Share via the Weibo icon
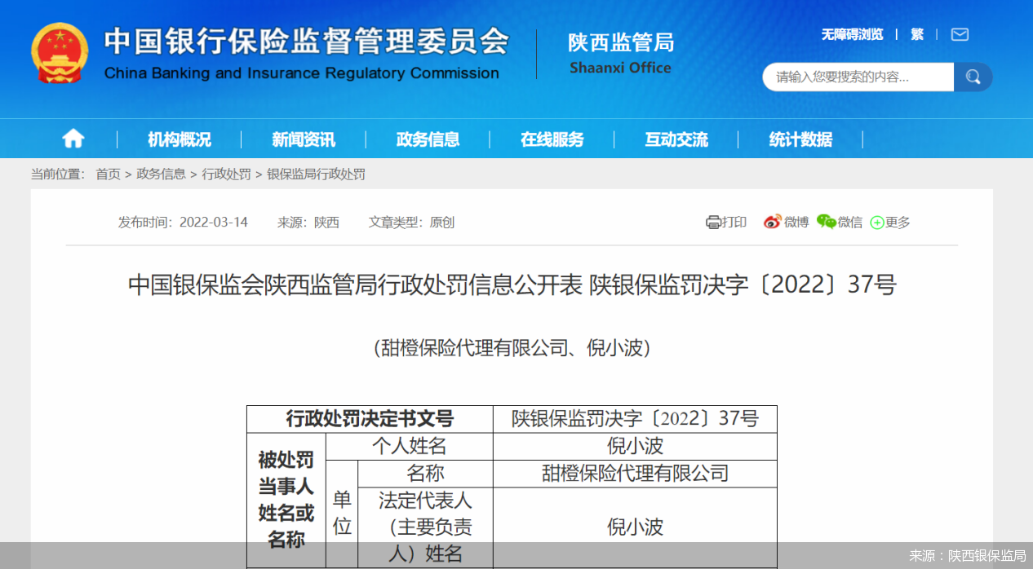 [x=772, y=222]
